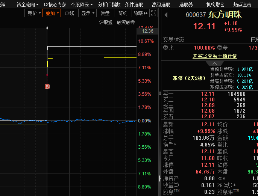Open the 资金流向 dropdown menu

point(27,5)
